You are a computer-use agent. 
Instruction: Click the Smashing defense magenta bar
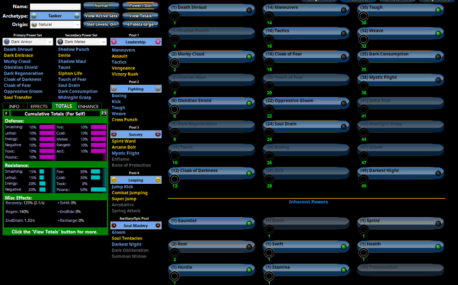[x=46, y=127]
